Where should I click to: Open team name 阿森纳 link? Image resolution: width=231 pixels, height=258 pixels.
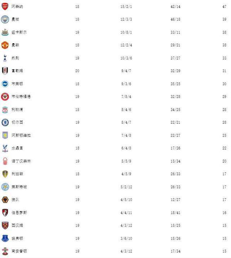click(x=17, y=6)
